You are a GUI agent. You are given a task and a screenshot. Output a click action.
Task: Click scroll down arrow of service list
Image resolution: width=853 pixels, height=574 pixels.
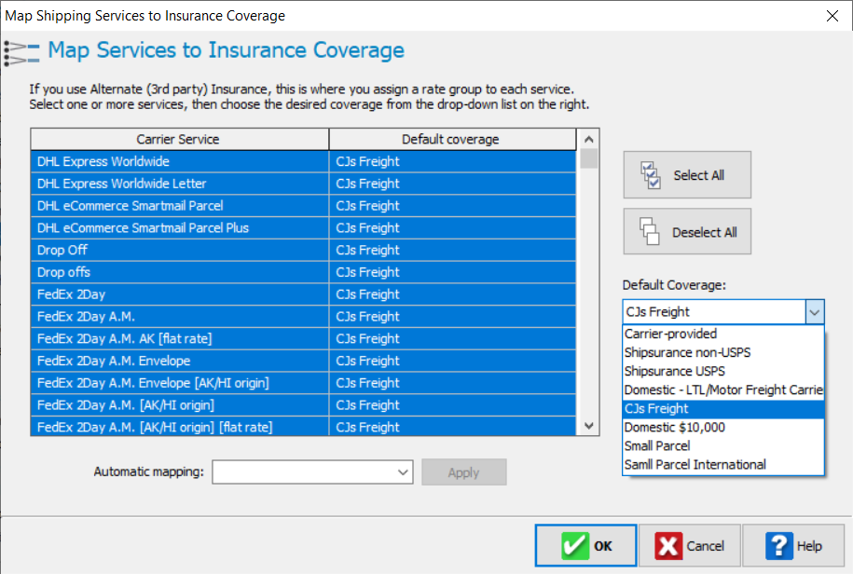588,426
